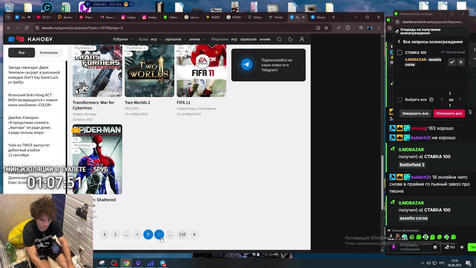The height and width of the screenshot is (268, 476).
Task: Open the 'FIFA 11' game title link
Action: click(x=183, y=102)
